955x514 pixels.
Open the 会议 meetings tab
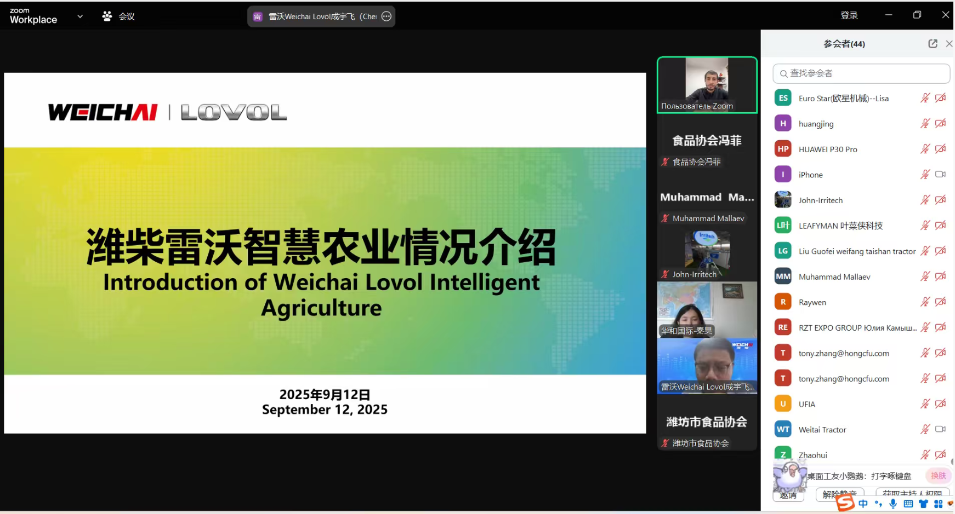pyautogui.click(x=118, y=16)
